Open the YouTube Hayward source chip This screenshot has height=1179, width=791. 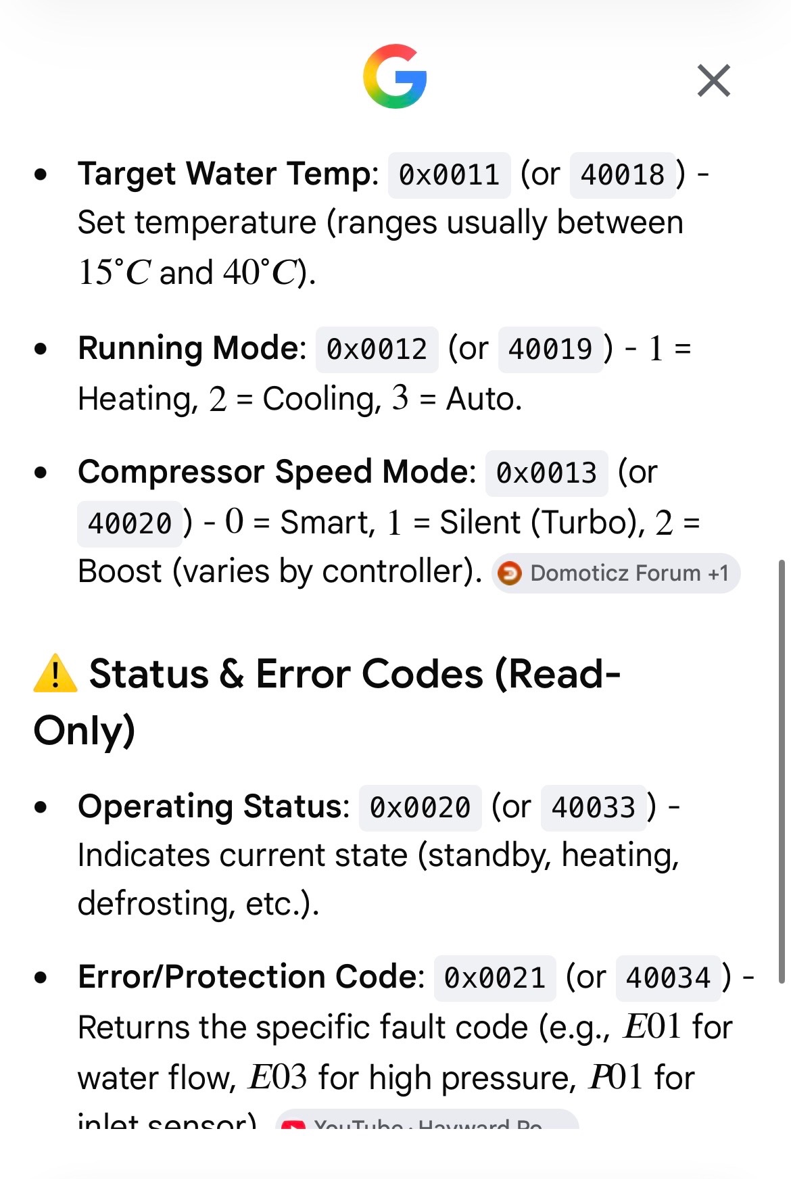click(x=427, y=1120)
